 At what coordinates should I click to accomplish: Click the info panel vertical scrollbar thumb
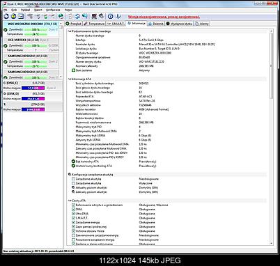tap(271, 66)
